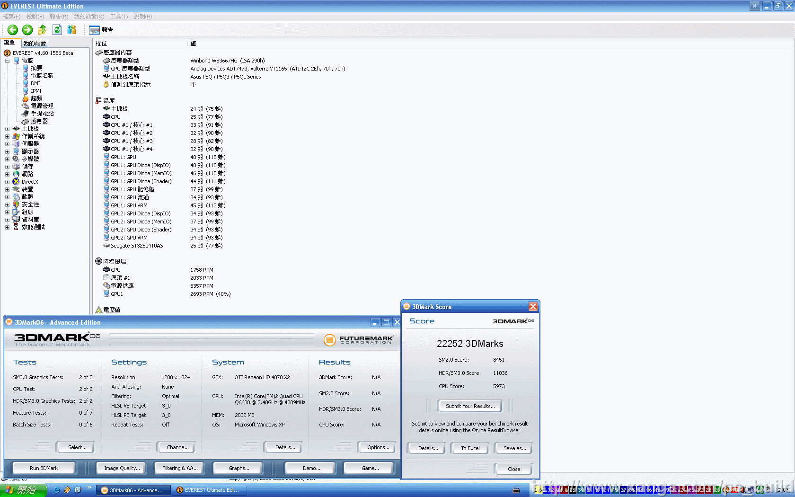Click the 組態 configuration icon
The width and height of the screenshot is (795, 497).
[16, 212]
